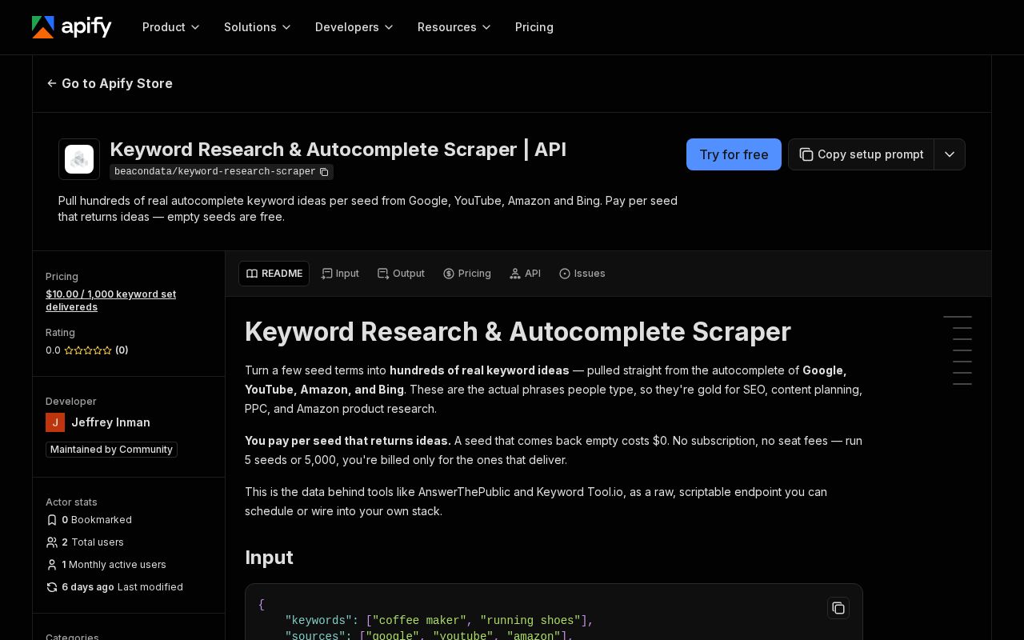Screen dimensions: 1024x640
Task: Click the bookmark icon in Actor stats
Action: click(x=52, y=520)
